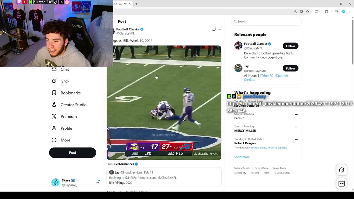Open Jay's avatar in Relevant people

(238, 68)
